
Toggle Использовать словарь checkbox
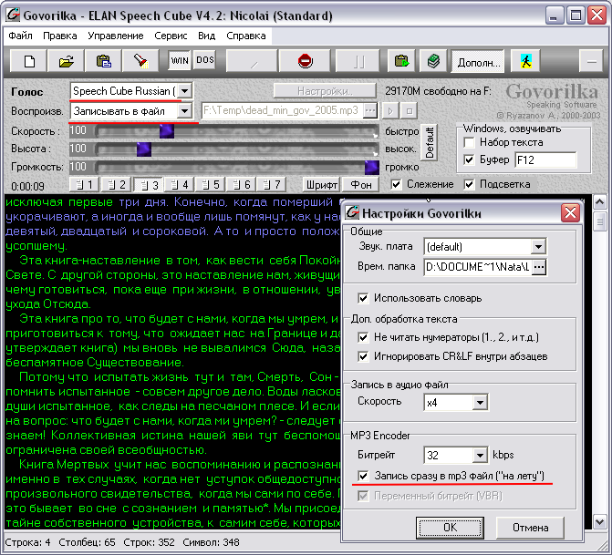point(363,298)
